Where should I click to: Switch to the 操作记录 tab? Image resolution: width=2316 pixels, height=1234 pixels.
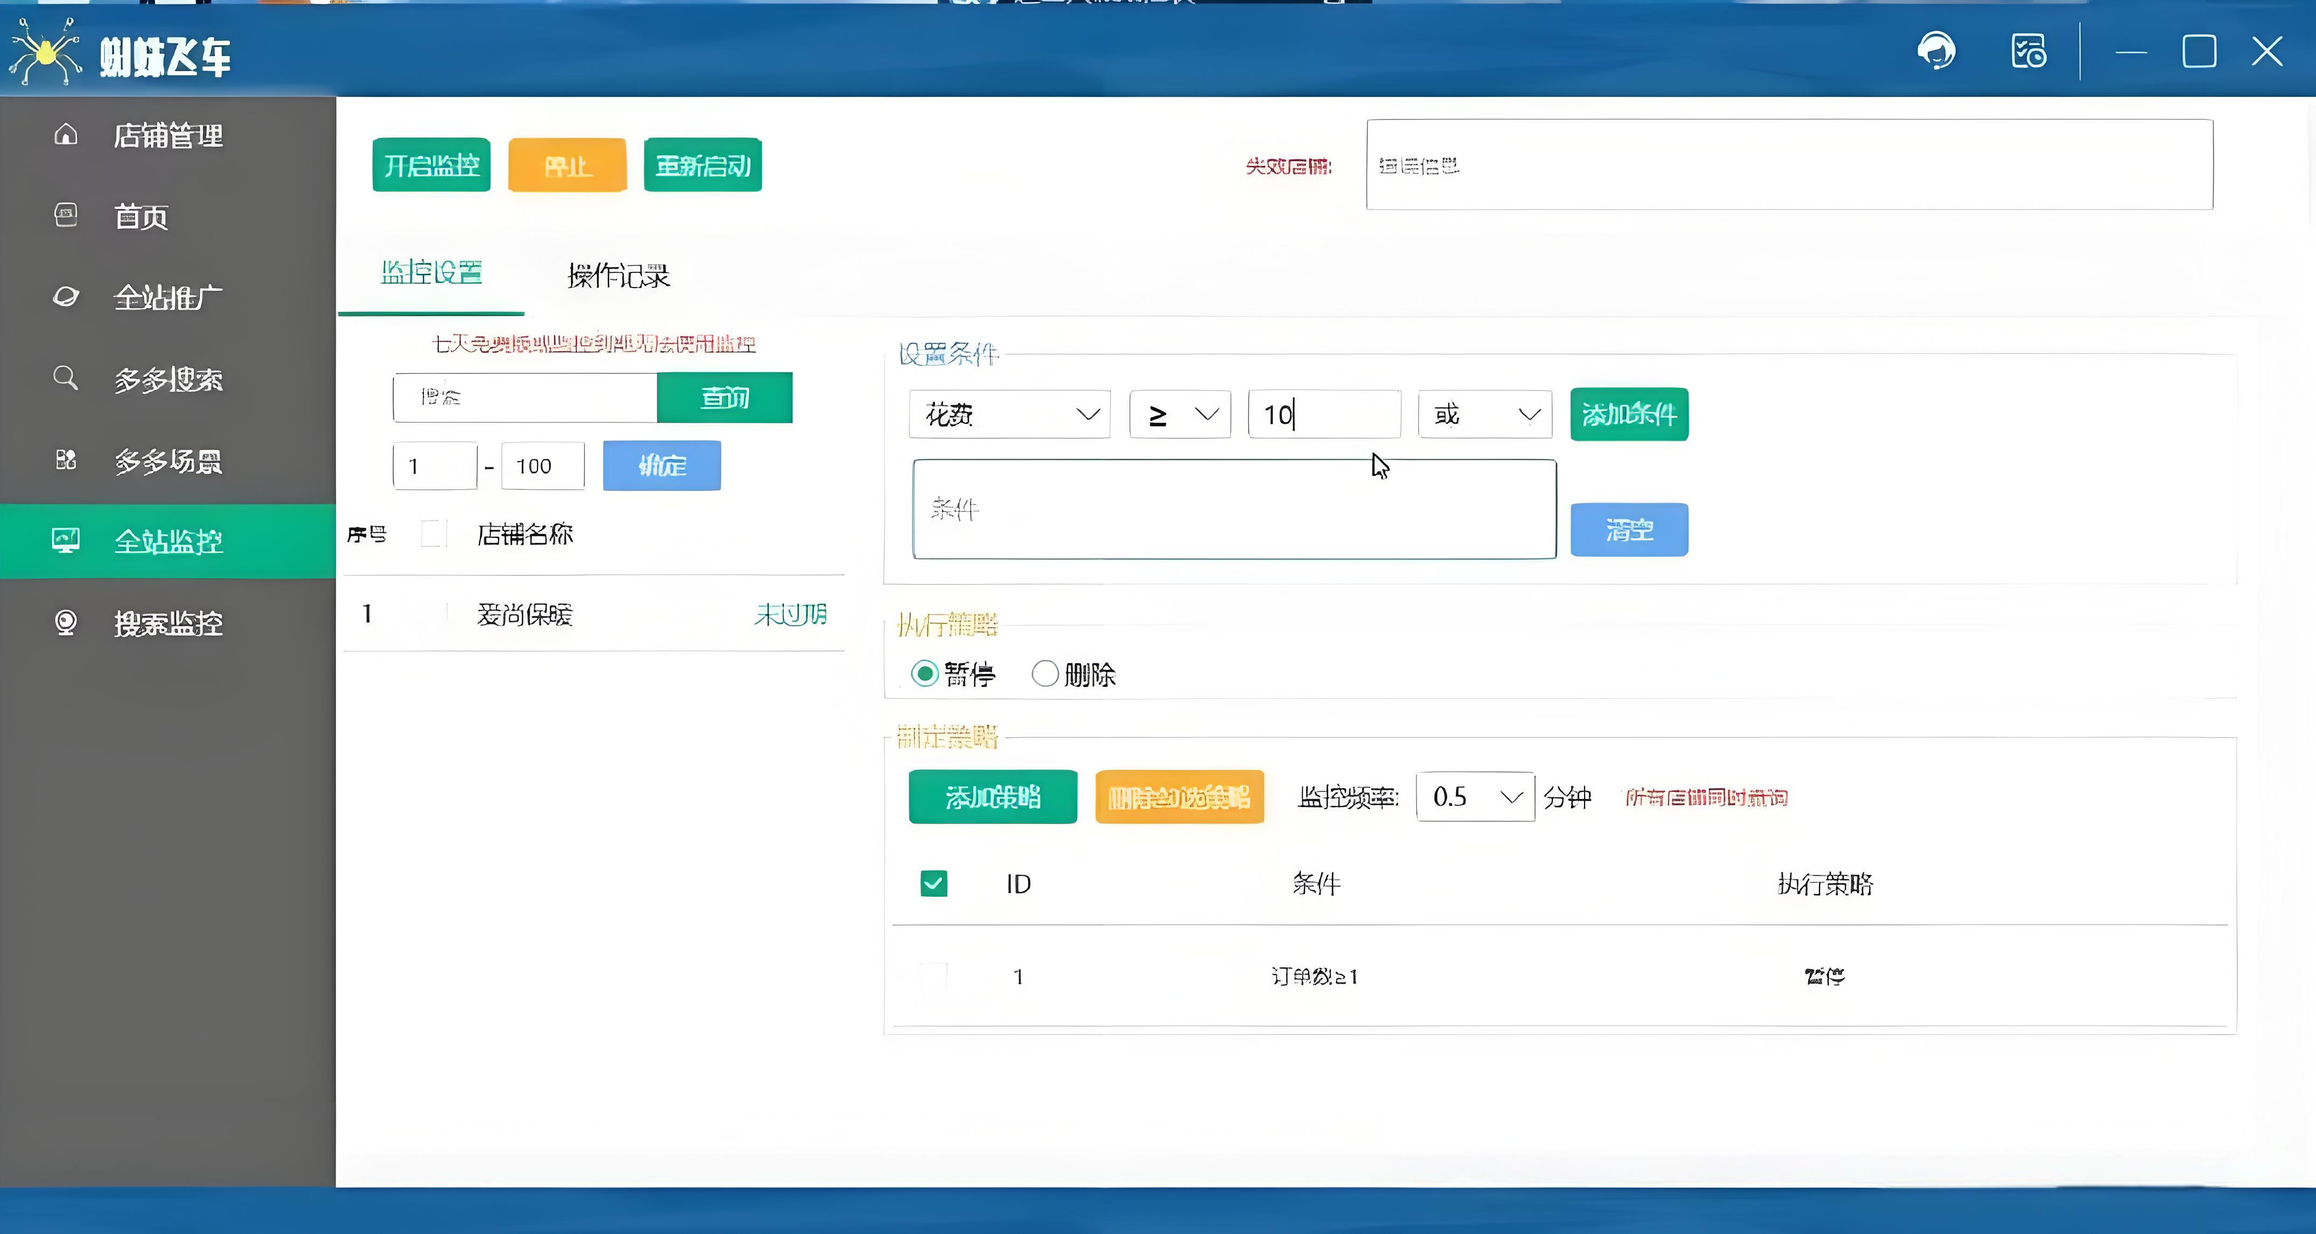(x=618, y=275)
